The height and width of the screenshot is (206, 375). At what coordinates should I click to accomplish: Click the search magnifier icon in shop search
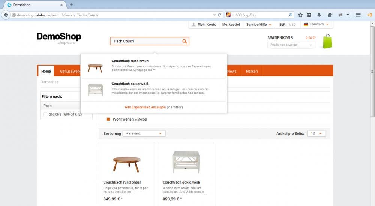184,41
